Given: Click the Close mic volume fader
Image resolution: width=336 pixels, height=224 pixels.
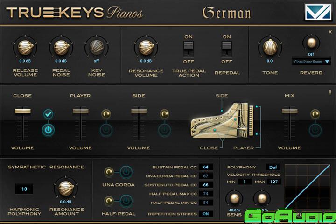Looking at the screenshot, I should (23, 111).
